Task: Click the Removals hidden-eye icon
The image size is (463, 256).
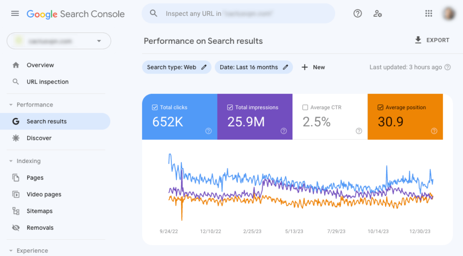Action: (16, 228)
